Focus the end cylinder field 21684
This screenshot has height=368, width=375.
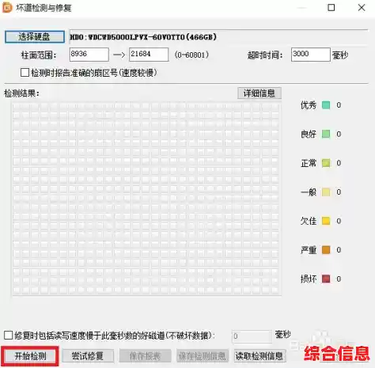click(149, 55)
